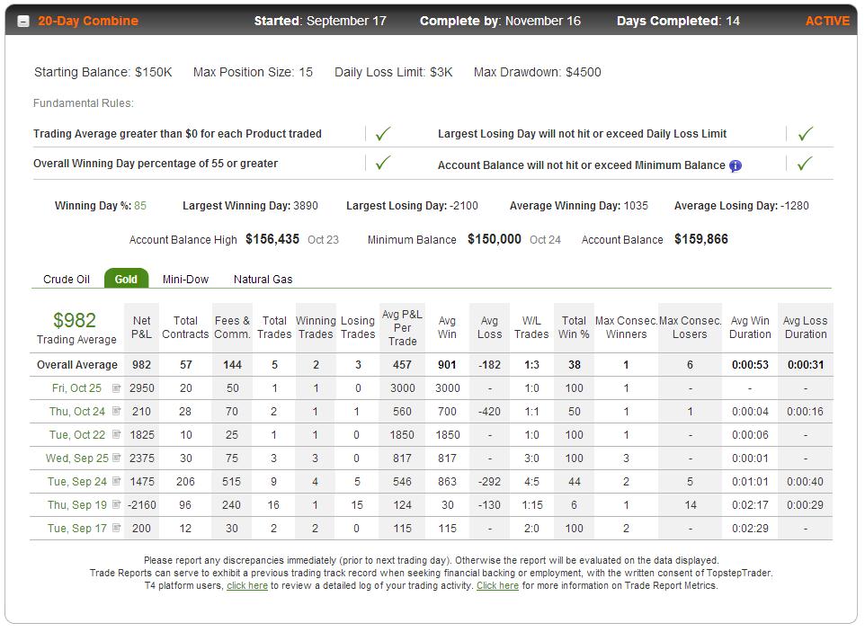Screen dimensions: 865x632
Task: Click the 2950 Net P&L cell
Action: pyautogui.click(x=142, y=388)
